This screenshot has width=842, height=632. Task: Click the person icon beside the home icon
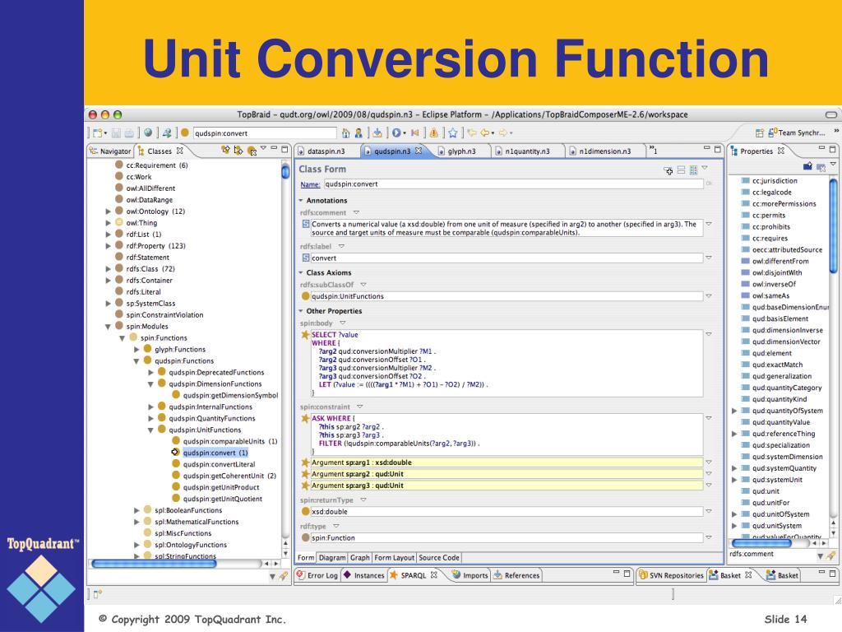click(x=359, y=132)
